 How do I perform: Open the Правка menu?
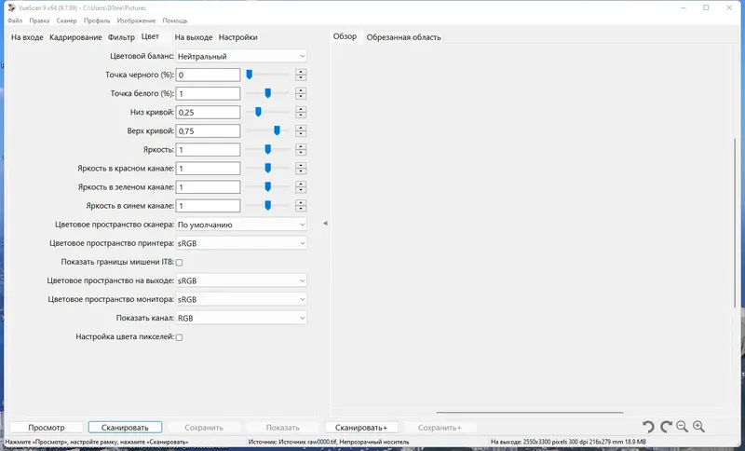pos(39,20)
